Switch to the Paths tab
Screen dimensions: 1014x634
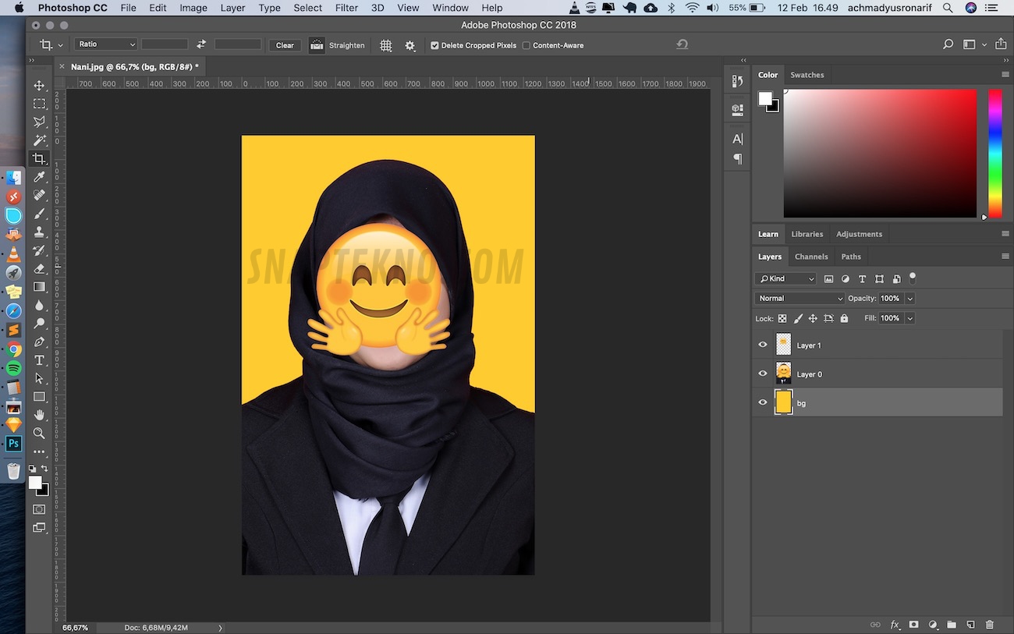pos(851,257)
